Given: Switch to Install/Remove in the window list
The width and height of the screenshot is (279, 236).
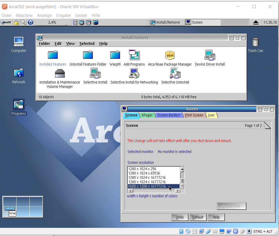Looking at the screenshot, I should point(167,22).
